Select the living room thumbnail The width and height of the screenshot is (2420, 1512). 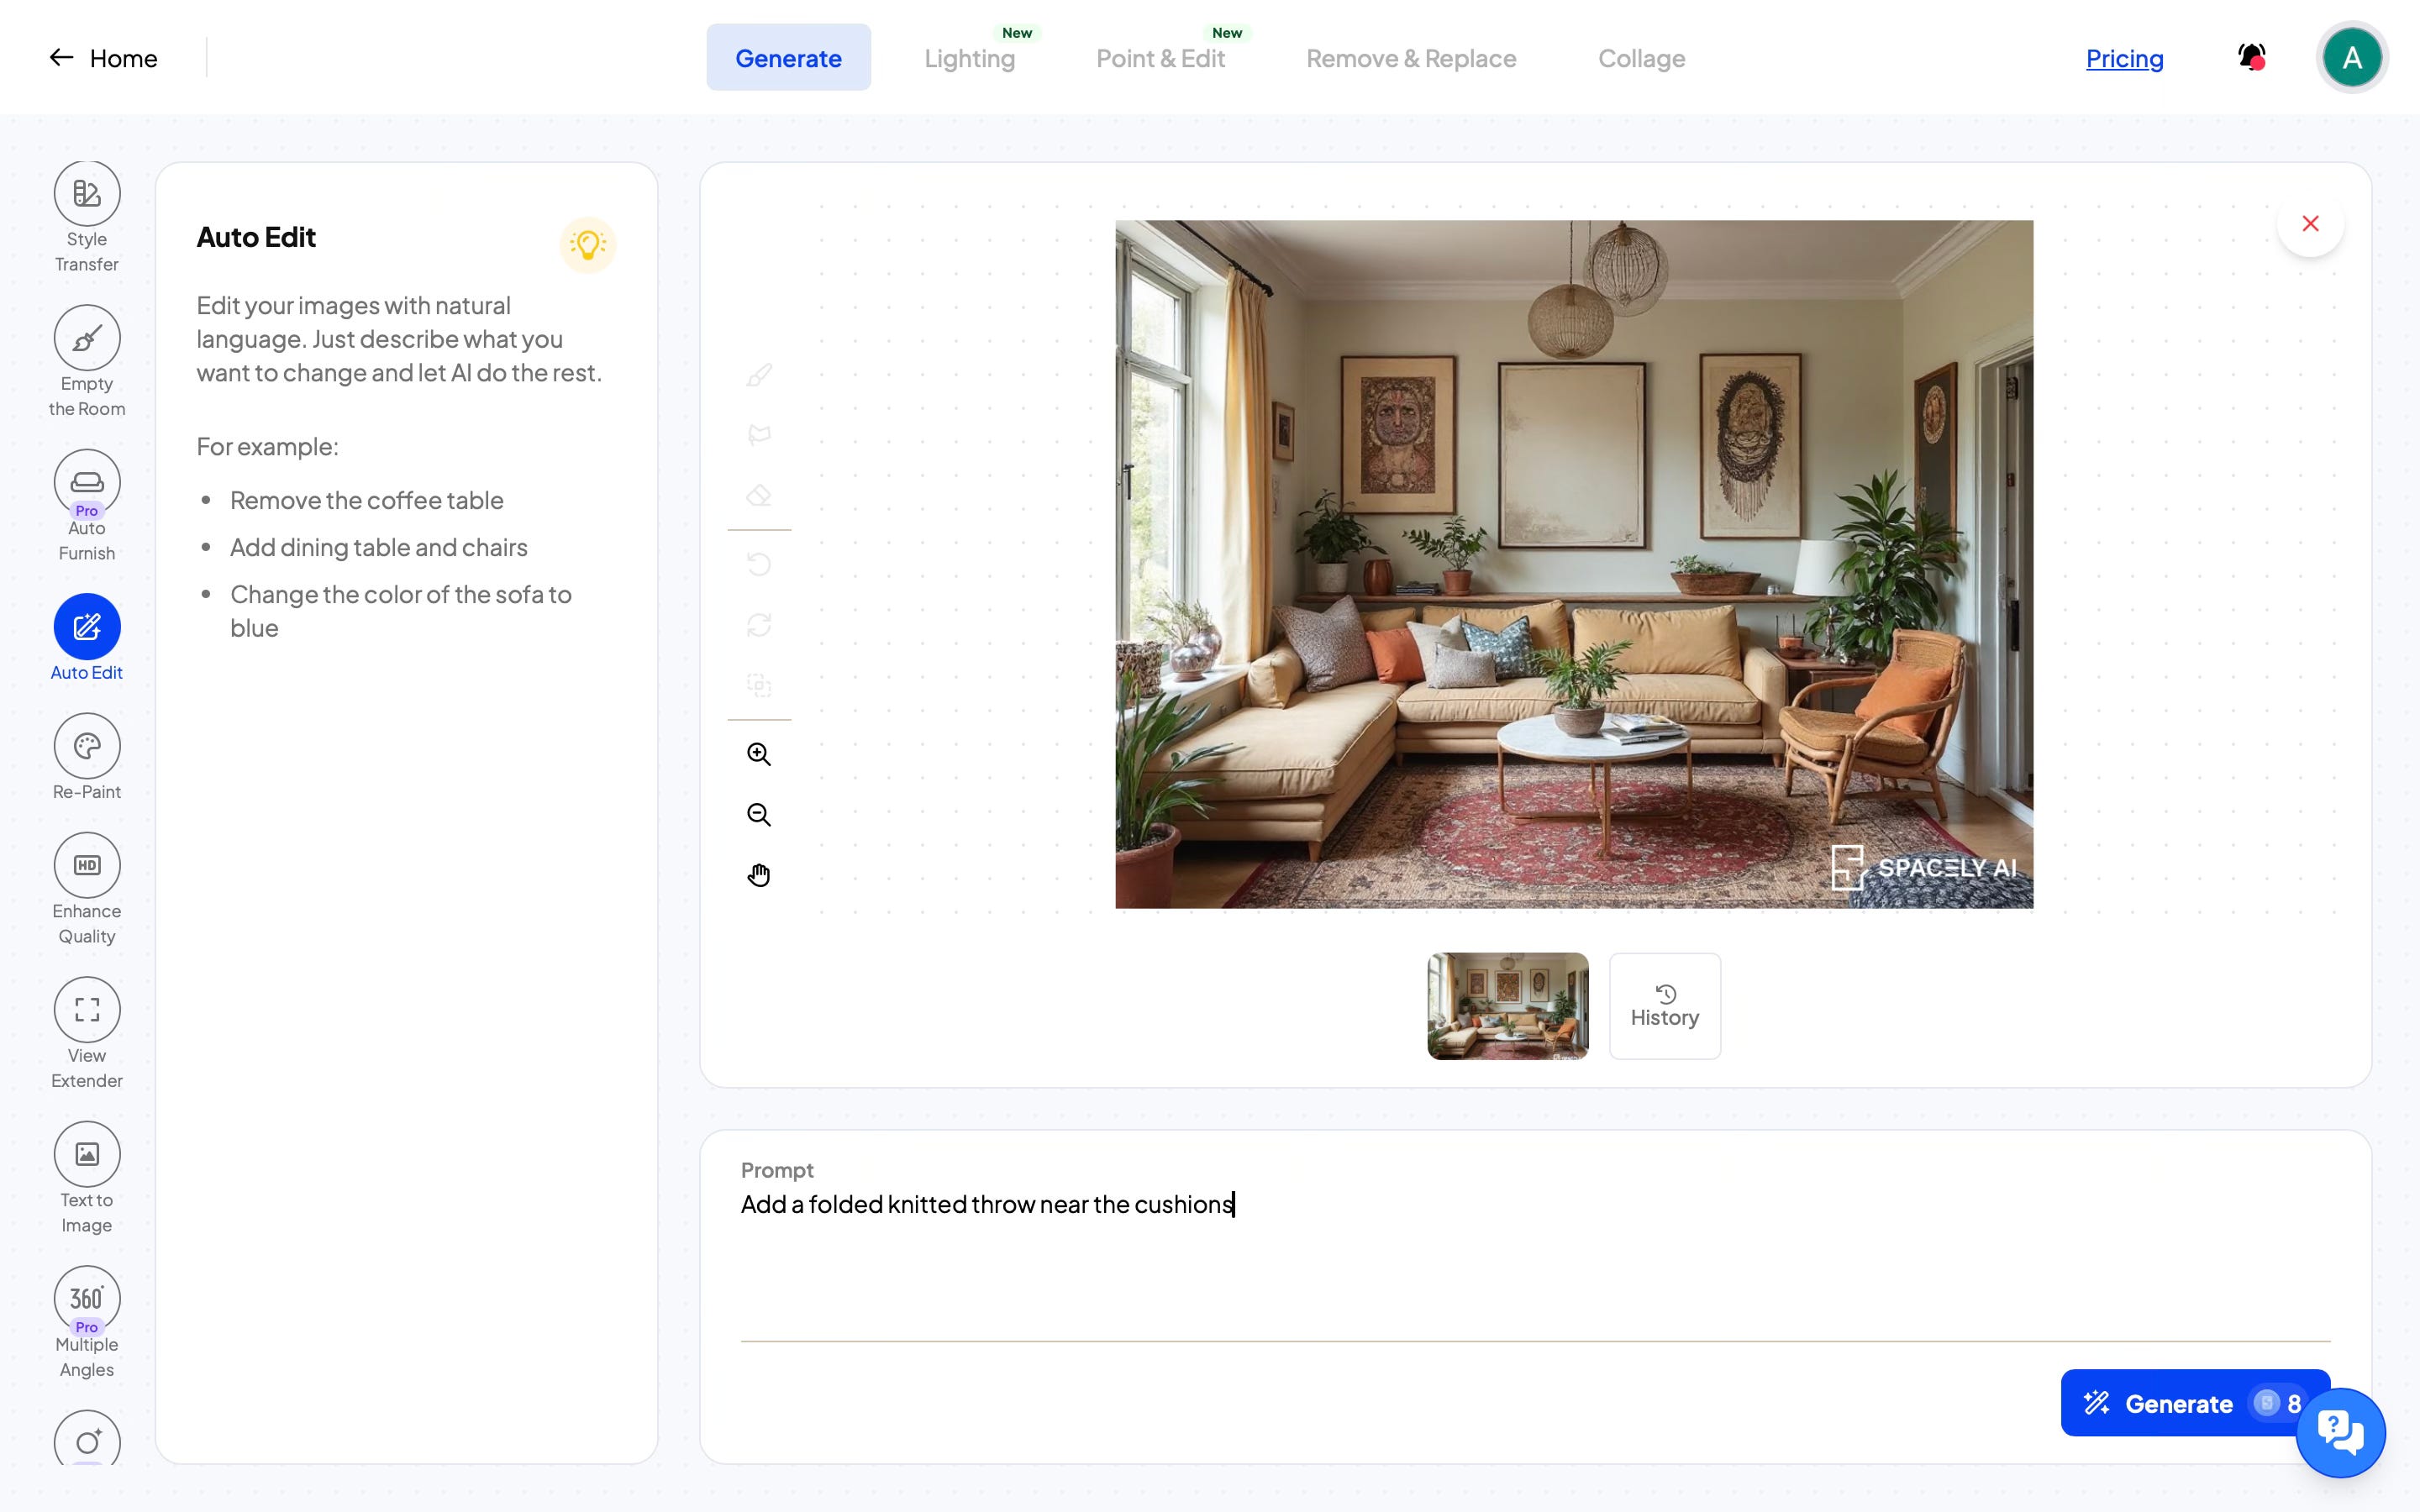pos(1507,1006)
